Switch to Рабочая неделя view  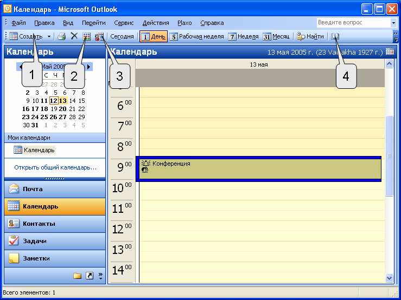click(197, 36)
